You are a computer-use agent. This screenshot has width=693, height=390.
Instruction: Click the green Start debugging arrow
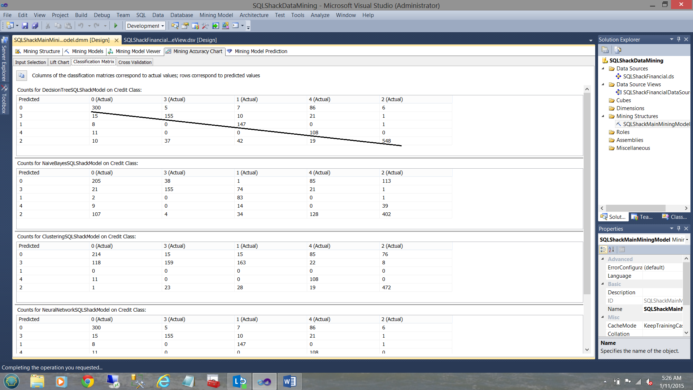(116, 26)
